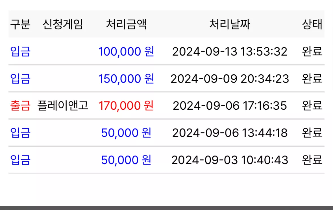Click 입금 label in the 150,000 원 row
Image resolution: width=333 pixels, height=210 pixels.
click(20, 79)
